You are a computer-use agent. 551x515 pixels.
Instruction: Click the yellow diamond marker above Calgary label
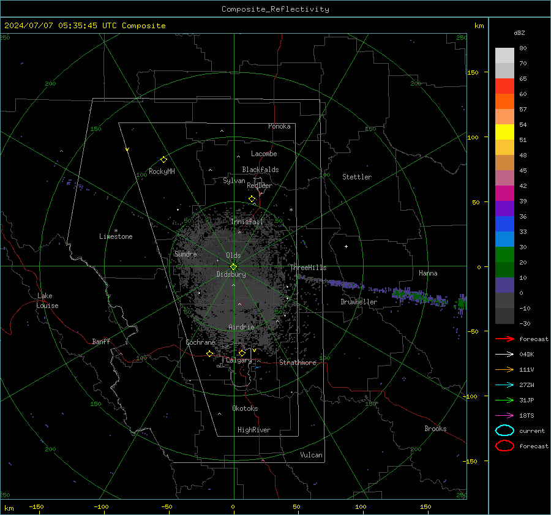pos(242,353)
